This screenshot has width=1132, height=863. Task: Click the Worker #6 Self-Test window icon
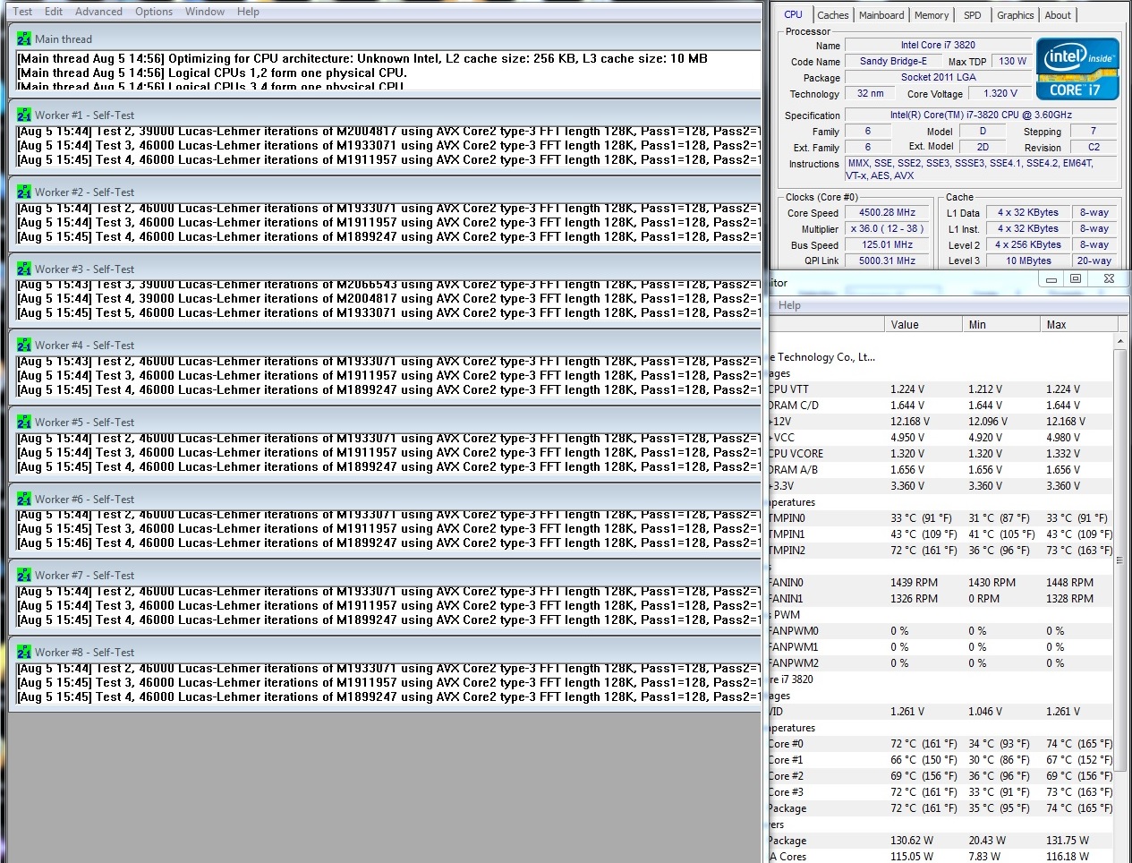point(24,500)
